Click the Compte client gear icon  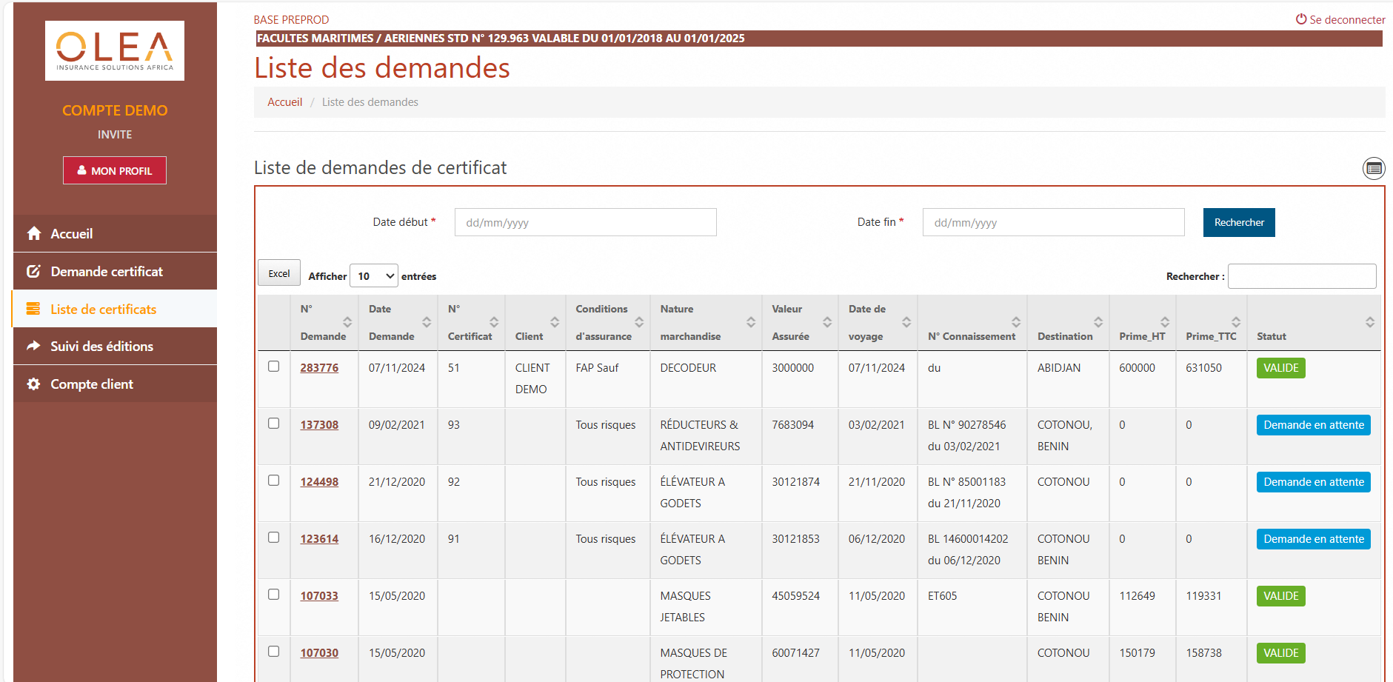34,384
